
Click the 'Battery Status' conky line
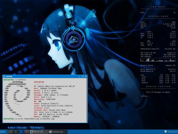pyautogui.click(x=158, y=65)
